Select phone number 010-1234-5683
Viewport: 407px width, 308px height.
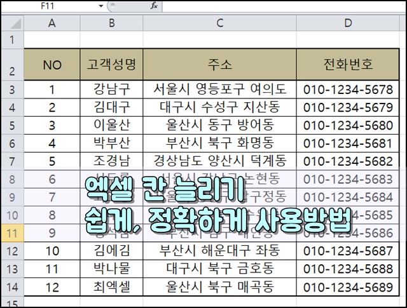(348, 179)
